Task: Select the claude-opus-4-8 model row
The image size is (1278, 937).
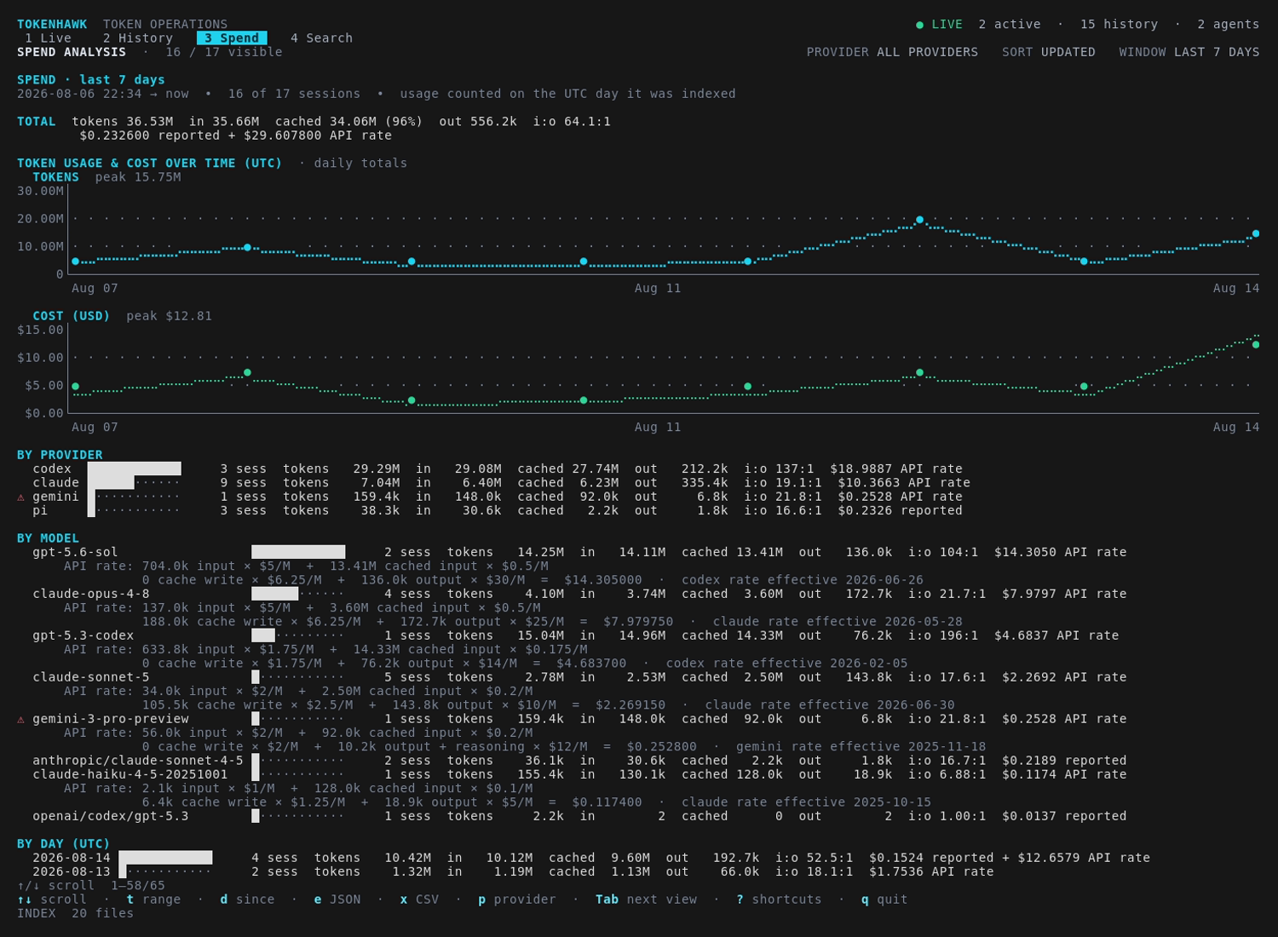Action: coord(579,595)
